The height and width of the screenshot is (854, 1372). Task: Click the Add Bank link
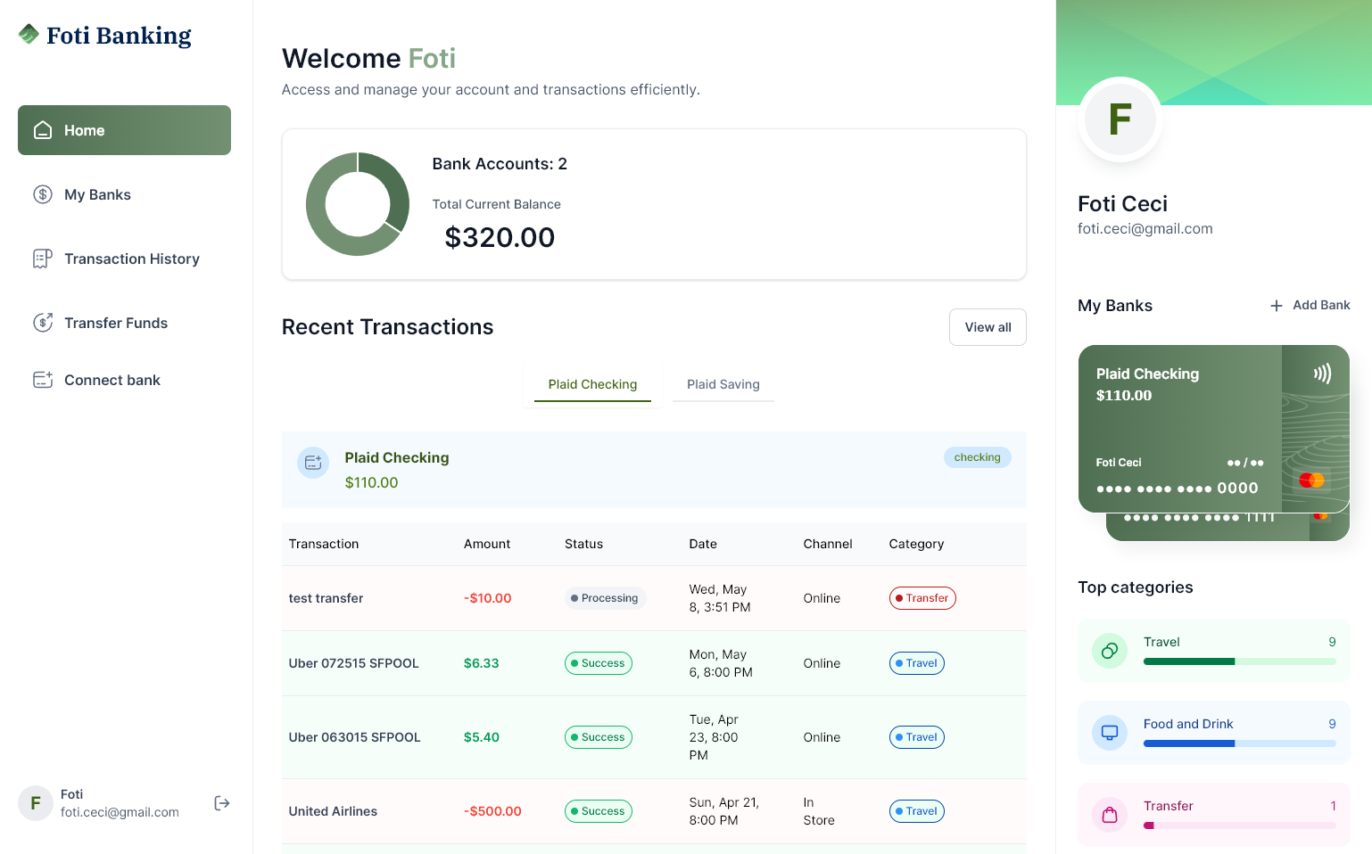click(x=1320, y=305)
